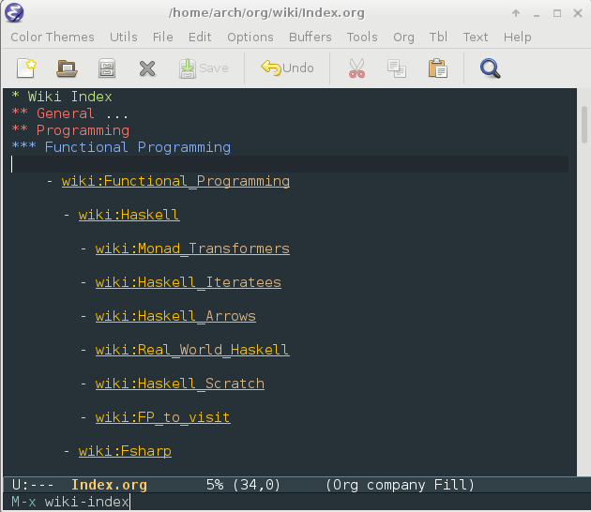Image resolution: width=591 pixels, height=512 pixels.
Task: Open the Utils menu
Action: [x=124, y=37]
